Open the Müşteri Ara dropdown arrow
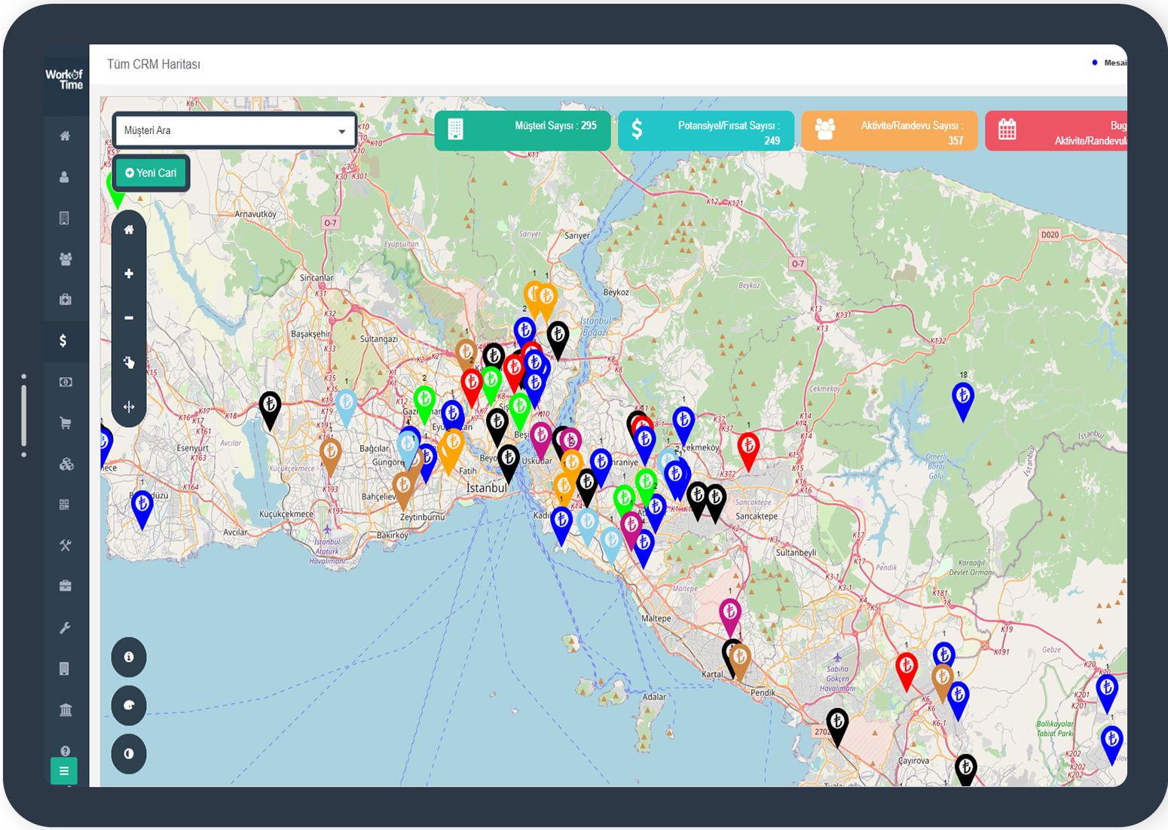 342,131
